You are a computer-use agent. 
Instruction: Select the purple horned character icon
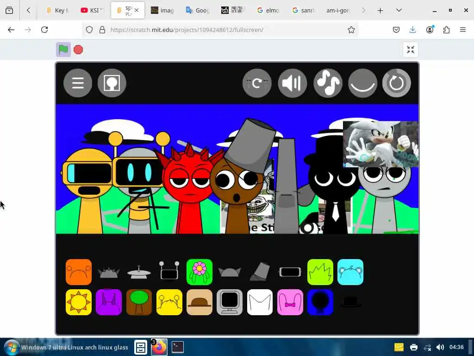pyautogui.click(x=109, y=302)
